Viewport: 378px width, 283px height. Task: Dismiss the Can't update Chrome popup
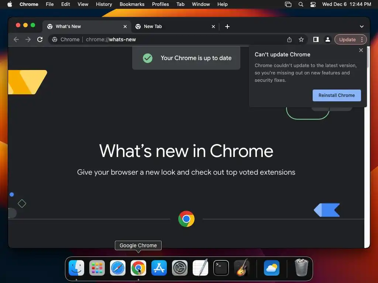pos(361,50)
